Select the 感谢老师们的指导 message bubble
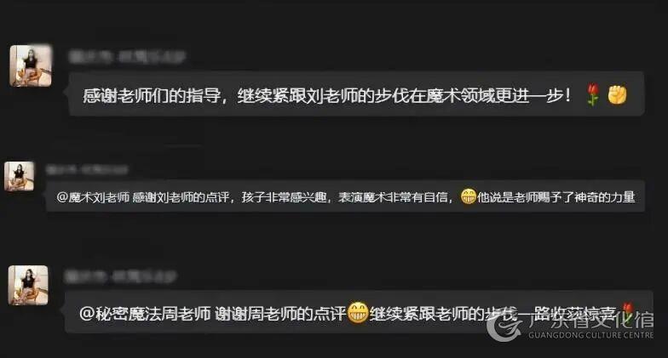Screen dimensions: 668x358 [x=356, y=94]
